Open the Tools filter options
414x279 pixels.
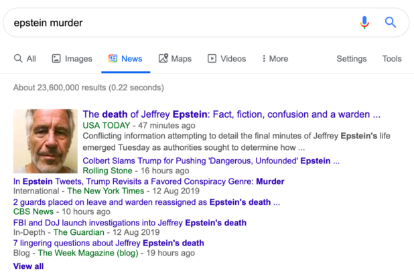[392, 58]
